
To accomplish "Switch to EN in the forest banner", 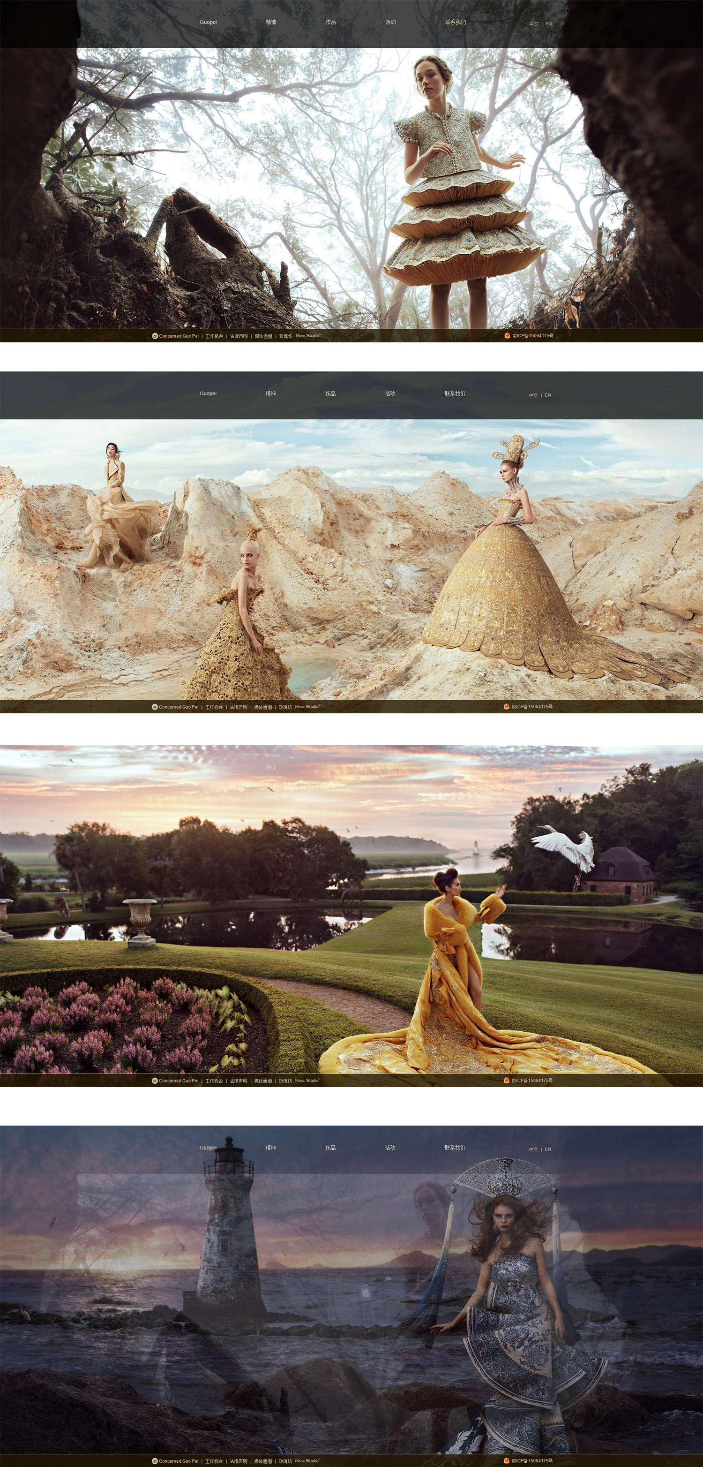I will pyautogui.click(x=549, y=24).
